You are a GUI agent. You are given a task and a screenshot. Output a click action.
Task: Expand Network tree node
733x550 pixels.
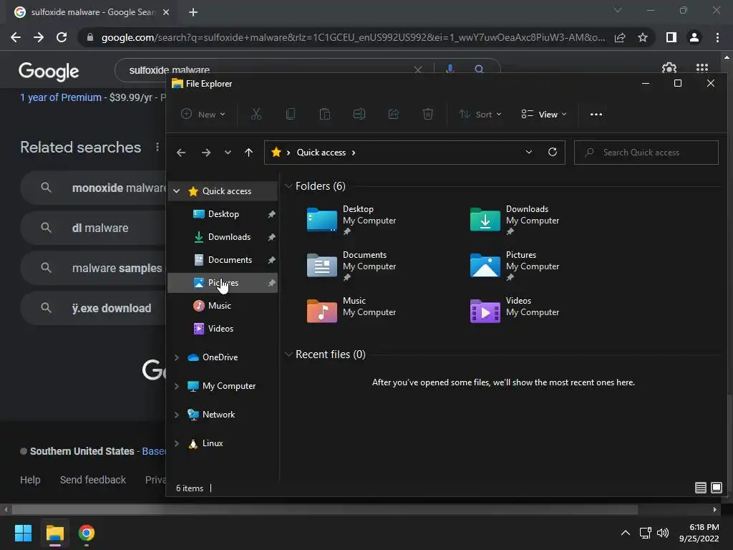coord(177,415)
